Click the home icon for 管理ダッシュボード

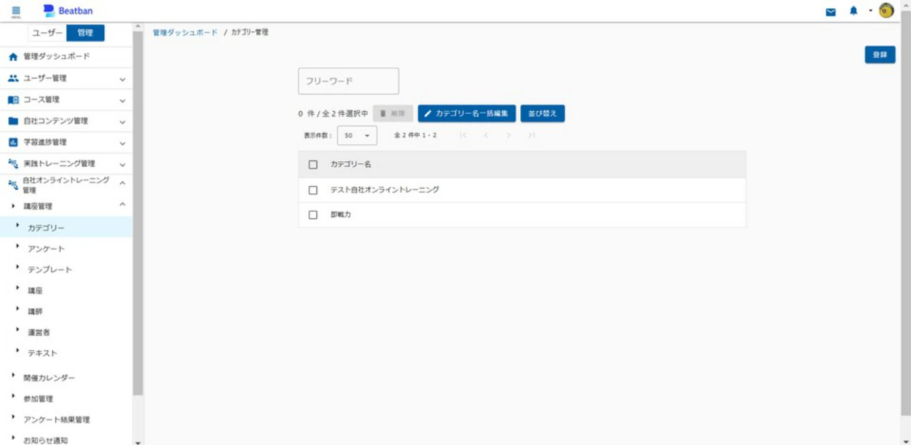(13, 57)
